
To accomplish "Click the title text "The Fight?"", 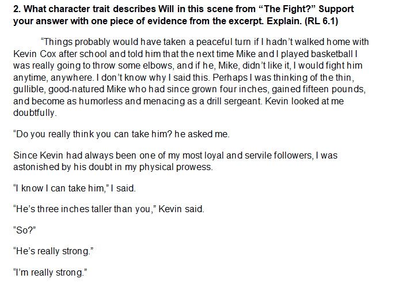I will tap(287, 9).
